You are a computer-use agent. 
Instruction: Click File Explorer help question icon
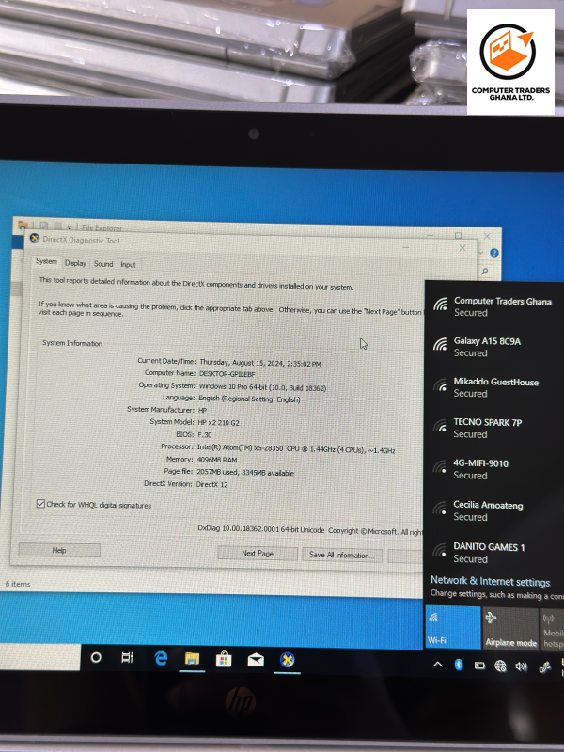(x=494, y=253)
